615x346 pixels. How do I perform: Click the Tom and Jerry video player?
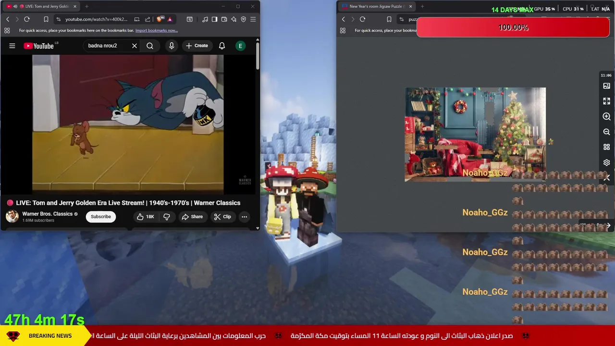pos(128,124)
